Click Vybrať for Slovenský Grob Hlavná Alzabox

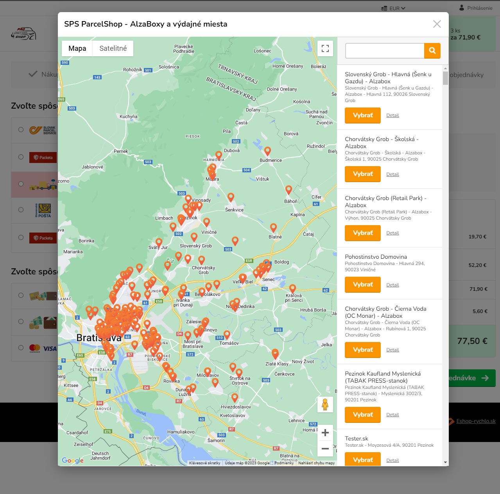363,115
